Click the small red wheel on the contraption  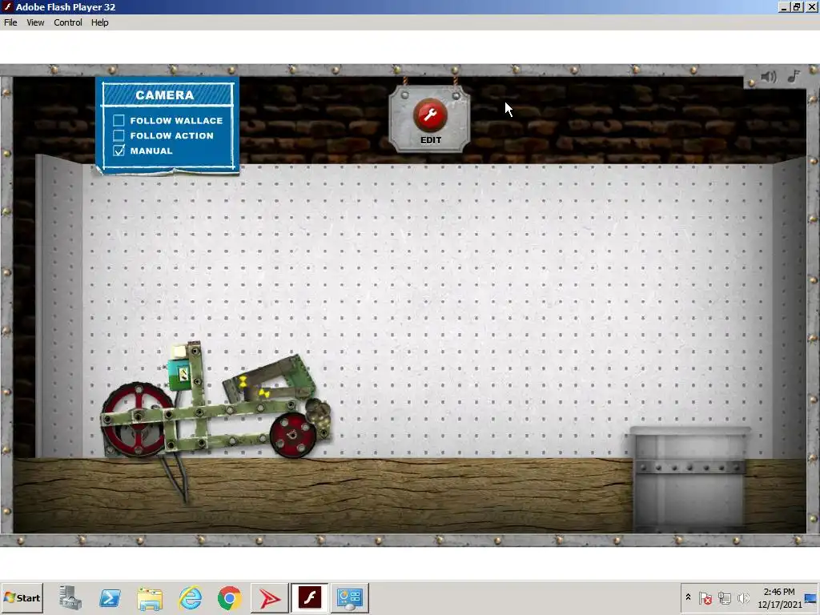point(293,435)
